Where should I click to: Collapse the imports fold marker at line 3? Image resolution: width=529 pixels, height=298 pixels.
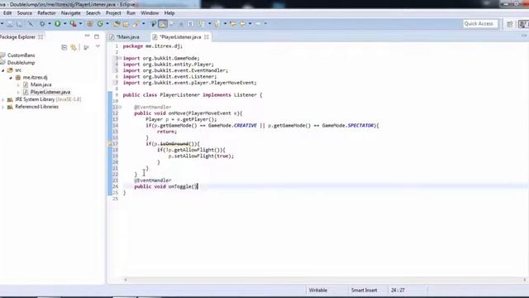[x=120, y=58]
